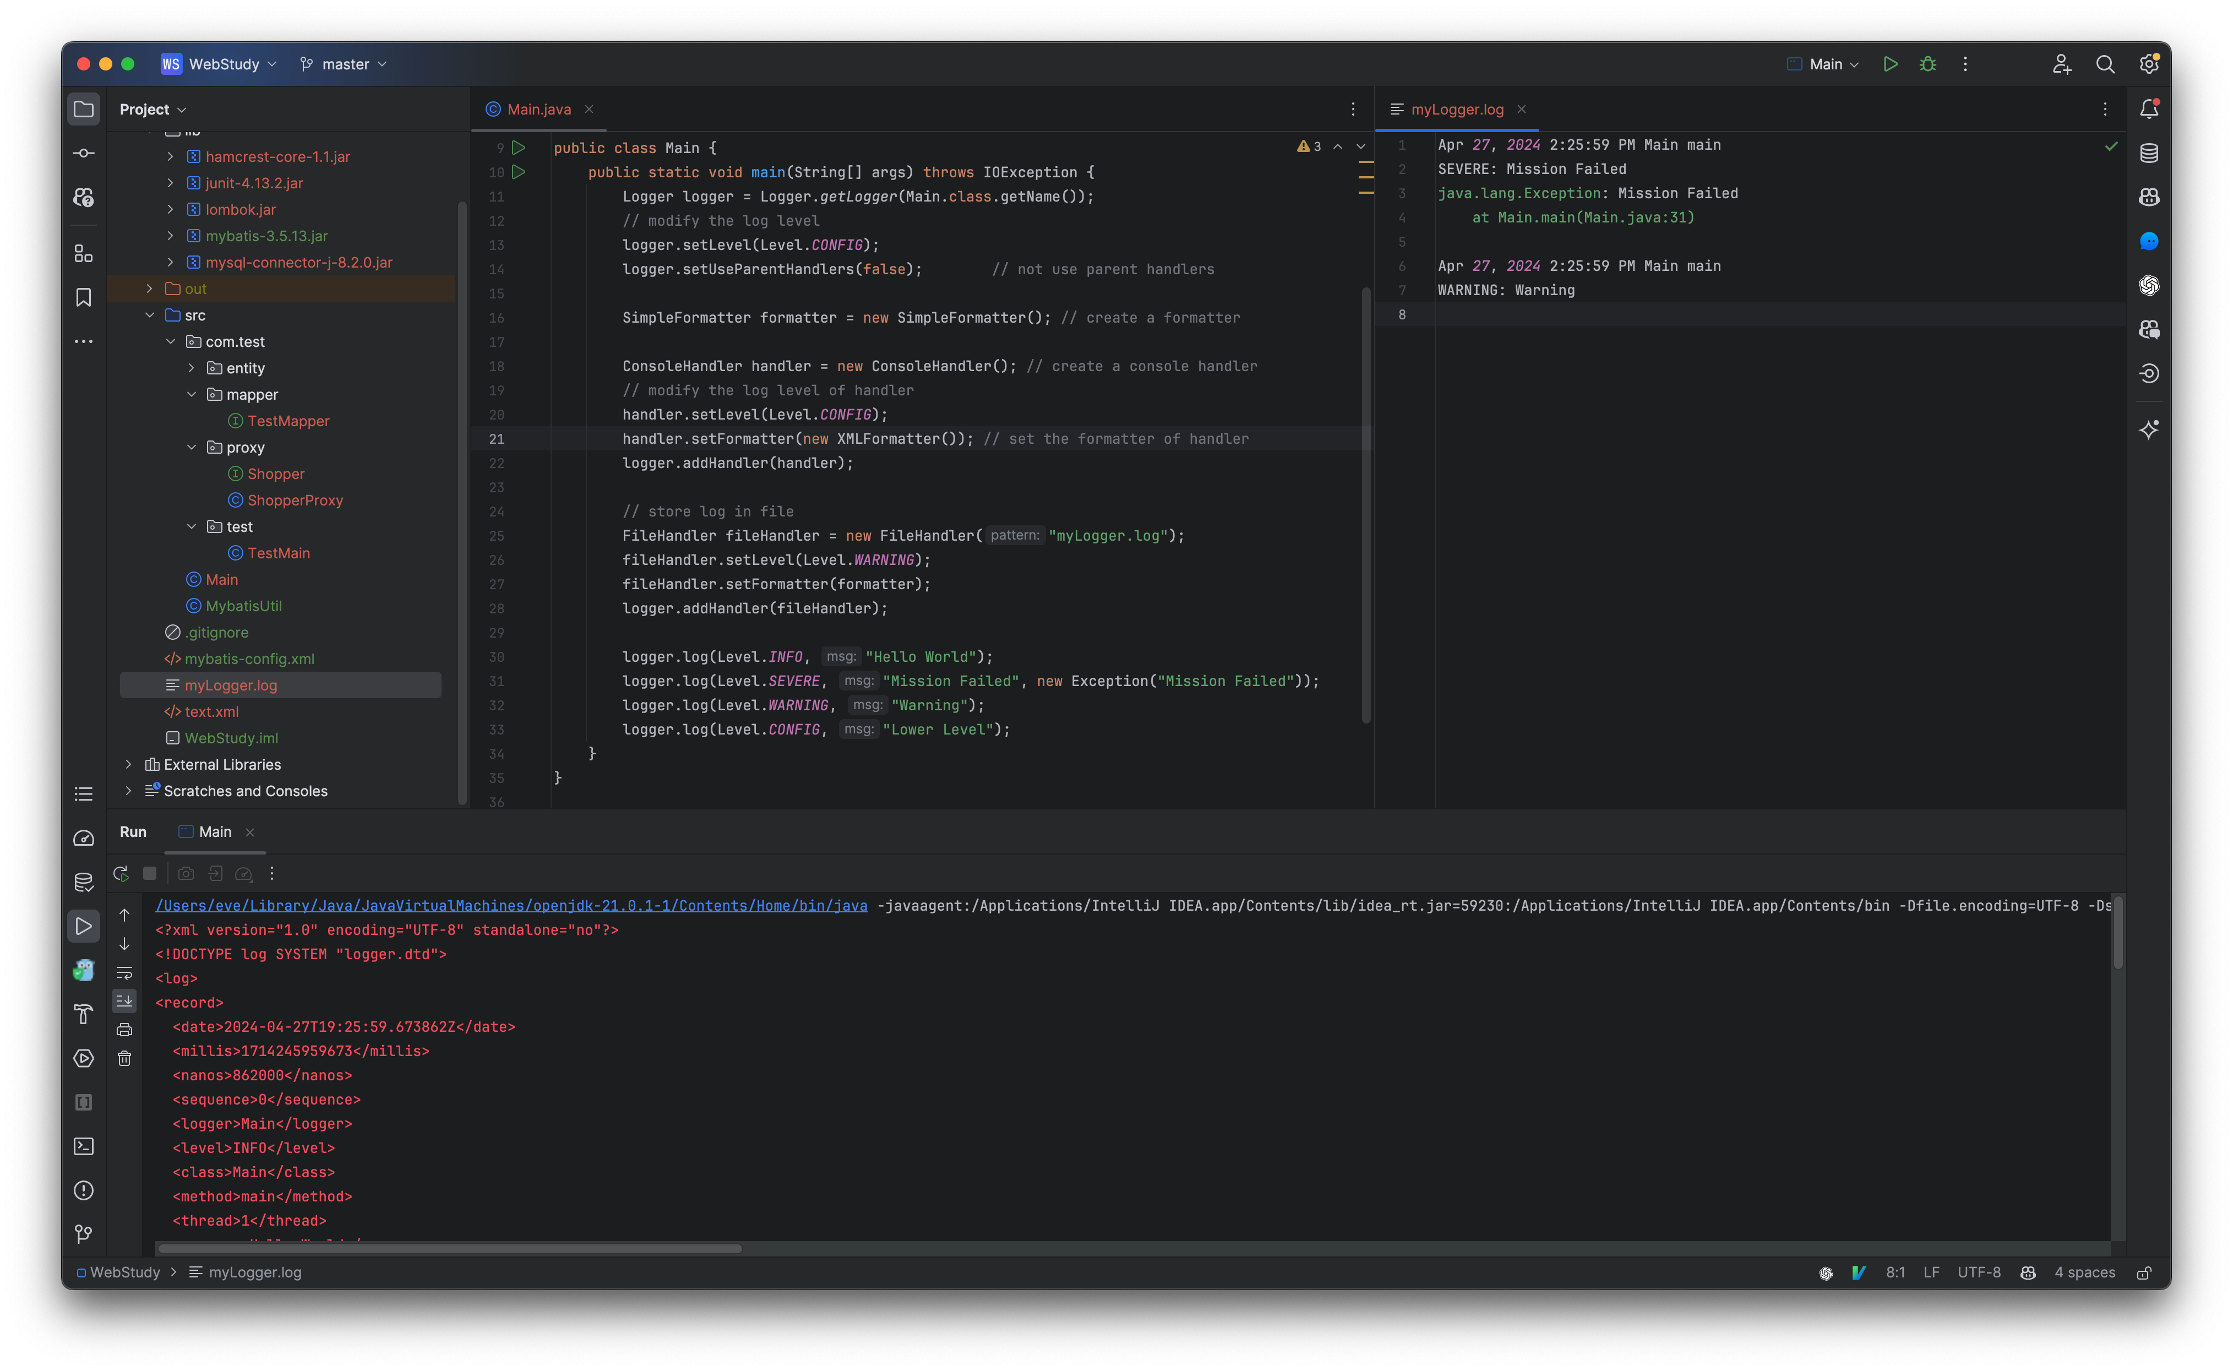Stop the running Main process
The height and width of the screenshot is (1371, 2233).
point(150,873)
